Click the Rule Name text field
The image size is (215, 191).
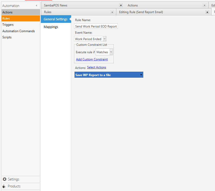96,26
